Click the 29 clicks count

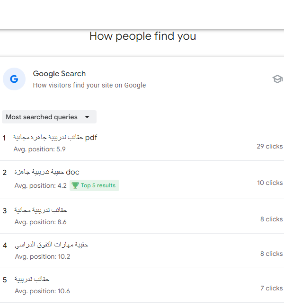click(x=269, y=146)
